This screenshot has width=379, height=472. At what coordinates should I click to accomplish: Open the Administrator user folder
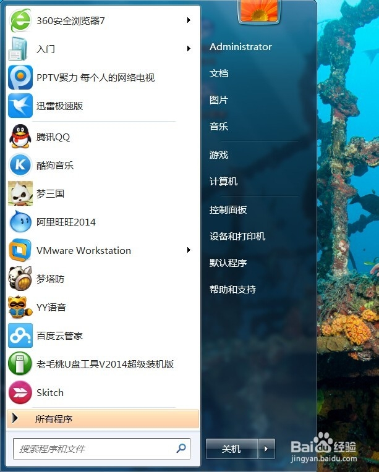pos(241,47)
